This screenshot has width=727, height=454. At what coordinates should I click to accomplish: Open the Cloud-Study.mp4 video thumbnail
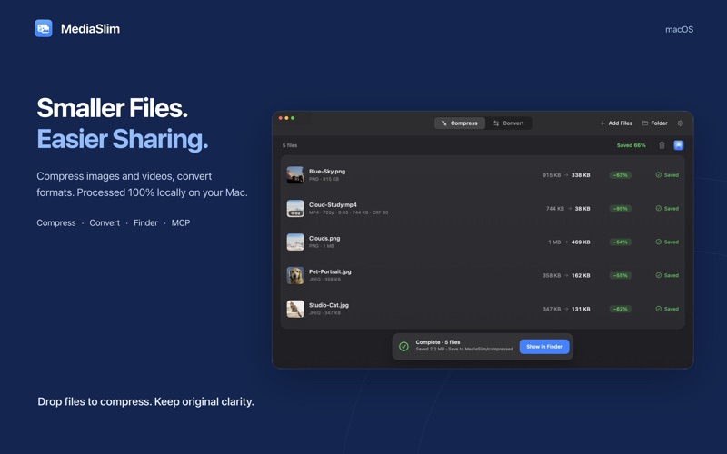pos(294,209)
